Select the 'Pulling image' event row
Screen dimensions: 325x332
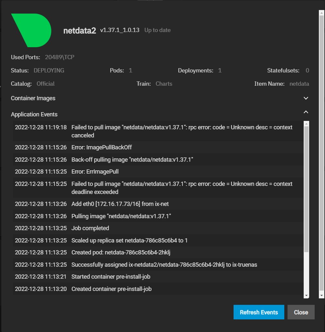coord(158,216)
